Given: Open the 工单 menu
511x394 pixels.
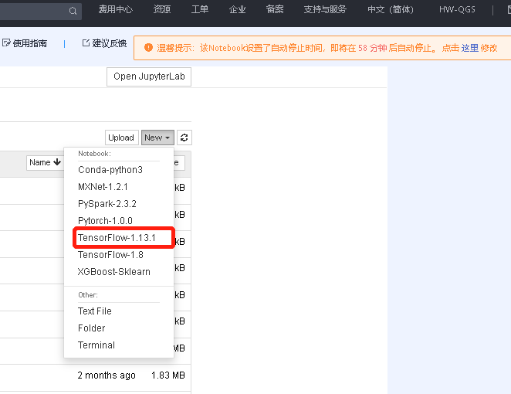Looking at the screenshot, I should [199, 9].
